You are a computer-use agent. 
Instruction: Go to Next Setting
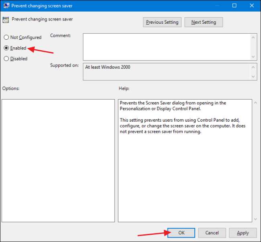204,22
